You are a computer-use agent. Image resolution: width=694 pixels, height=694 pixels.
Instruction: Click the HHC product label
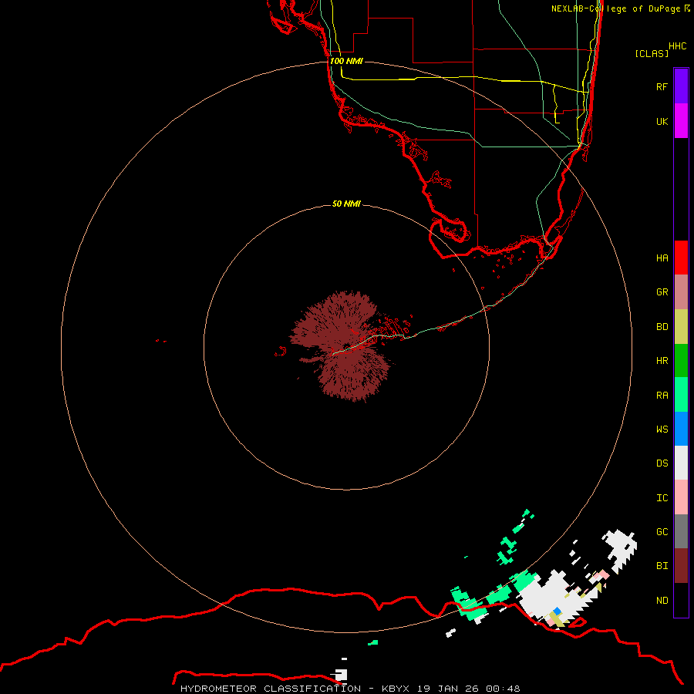(x=677, y=46)
